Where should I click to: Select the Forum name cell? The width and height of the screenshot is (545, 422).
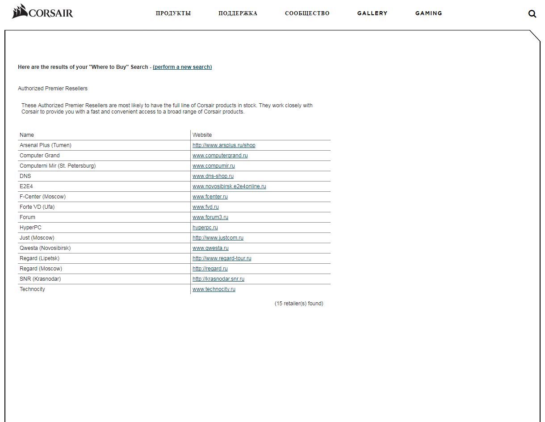tap(104, 217)
